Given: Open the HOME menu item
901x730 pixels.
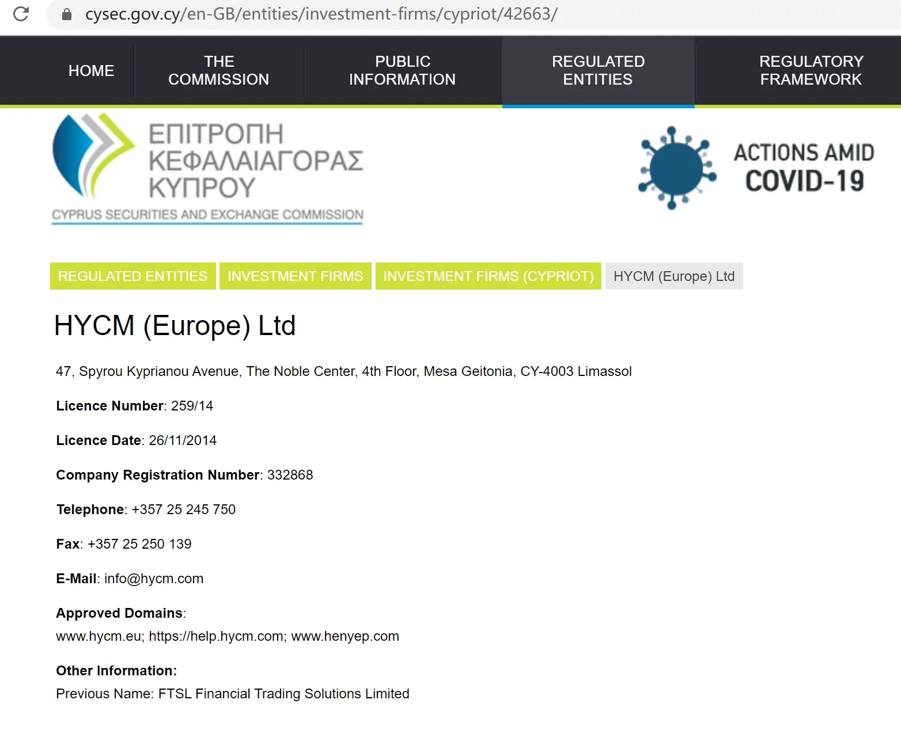Looking at the screenshot, I should pos(91,70).
